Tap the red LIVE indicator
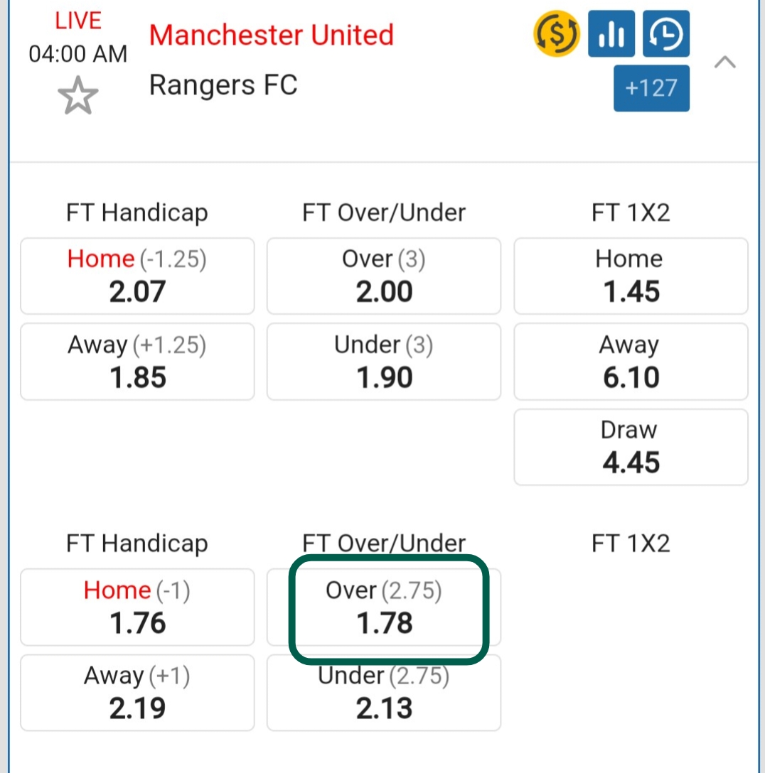The image size is (765, 773). [x=77, y=21]
